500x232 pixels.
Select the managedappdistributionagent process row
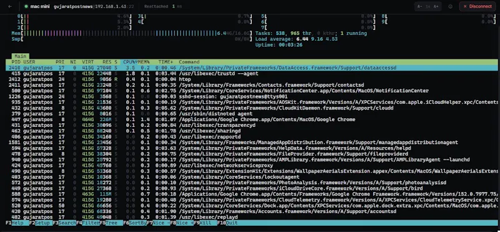(252, 143)
